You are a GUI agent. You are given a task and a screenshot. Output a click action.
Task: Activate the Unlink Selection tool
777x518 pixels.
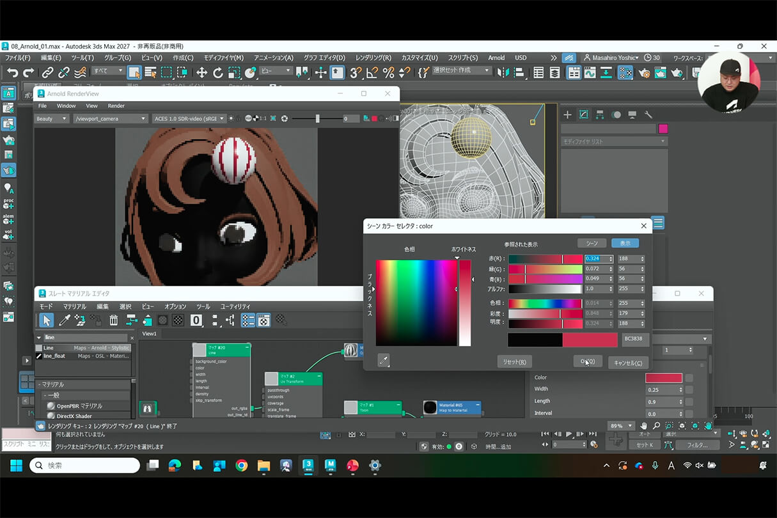pyautogui.click(x=64, y=73)
